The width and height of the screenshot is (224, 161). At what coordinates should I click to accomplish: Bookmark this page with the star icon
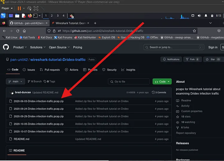pos(194,31)
